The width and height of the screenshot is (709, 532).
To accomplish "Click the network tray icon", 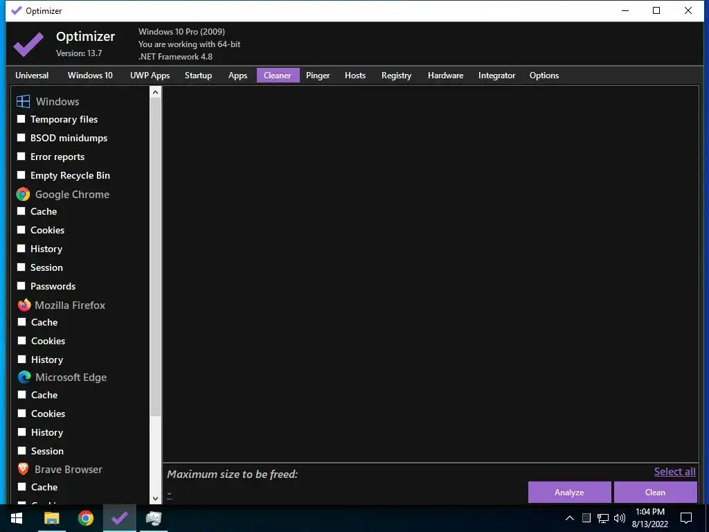I will click(x=603, y=518).
